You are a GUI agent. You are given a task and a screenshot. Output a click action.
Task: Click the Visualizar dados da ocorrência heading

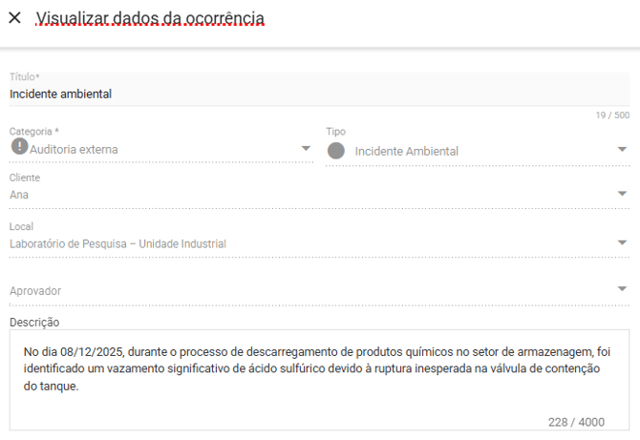pyautogui.click(x=150, y=18)
